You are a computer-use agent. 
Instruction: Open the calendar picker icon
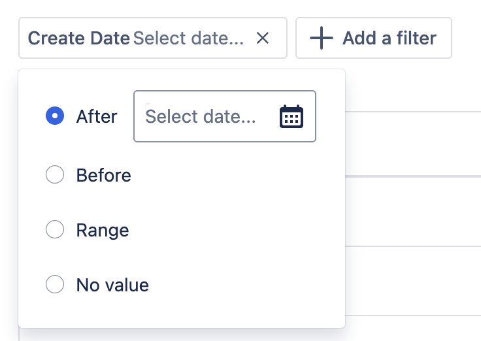pos(291,116)
